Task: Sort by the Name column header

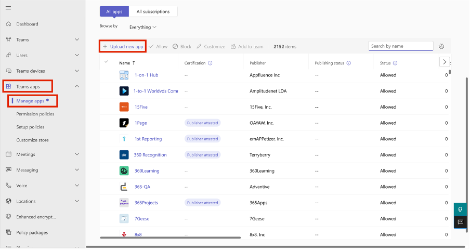Action: pyautogui.click(x=127, y=63)
